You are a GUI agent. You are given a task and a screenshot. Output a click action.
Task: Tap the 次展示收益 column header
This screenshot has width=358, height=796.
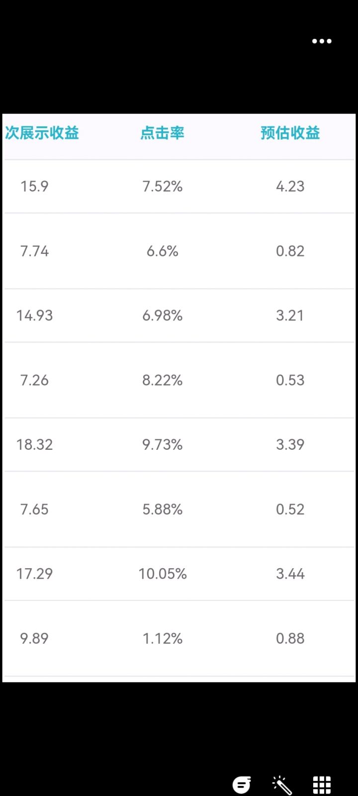click(x=42, y=133)
